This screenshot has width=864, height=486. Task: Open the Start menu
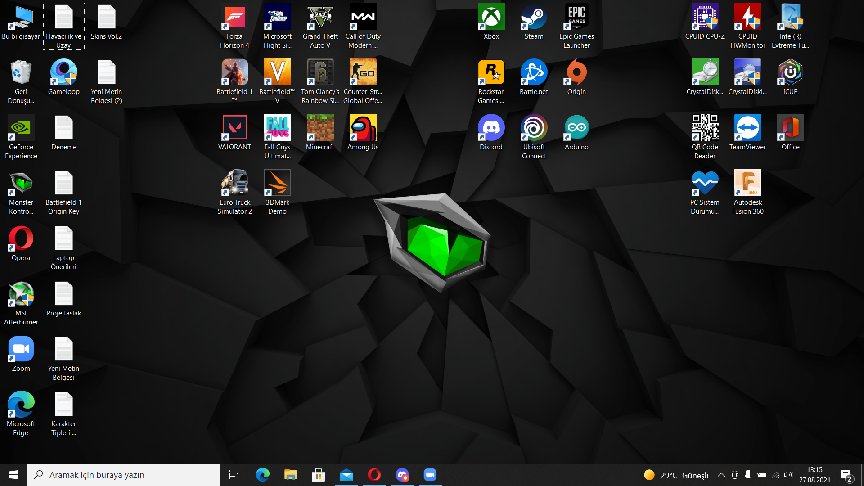tap(13, 474)
